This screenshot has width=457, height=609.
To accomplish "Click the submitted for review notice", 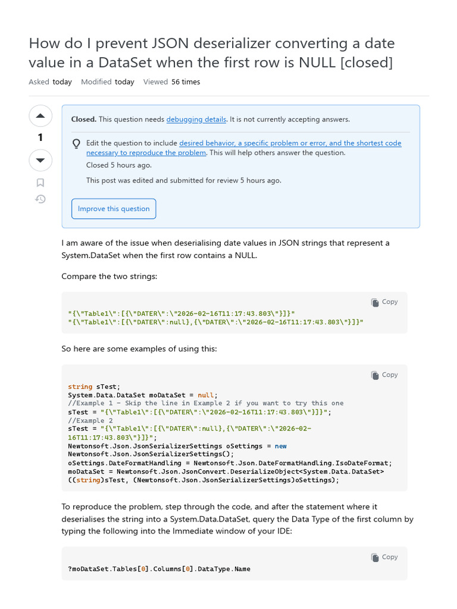I will tap(184, 180).
